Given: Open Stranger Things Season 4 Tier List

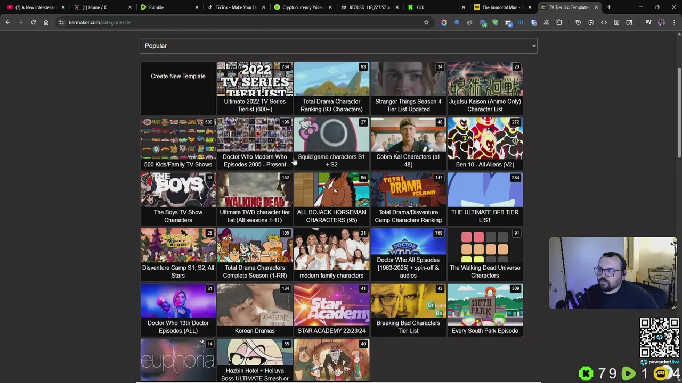Looking at the screenshot, I should tap(408, 88).
